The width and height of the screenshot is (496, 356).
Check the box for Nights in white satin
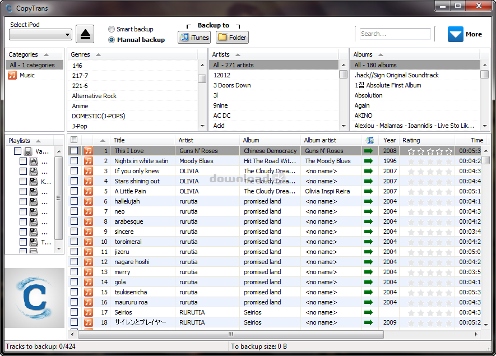click(x=75, y=161)
